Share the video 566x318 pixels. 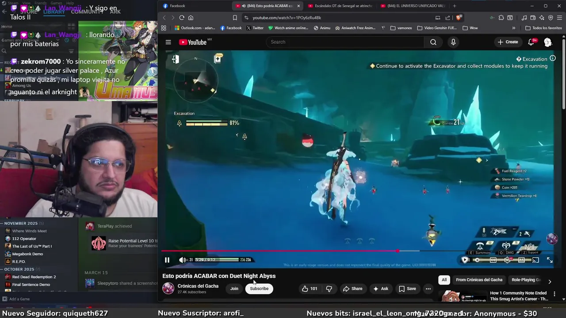pos(352,288)
